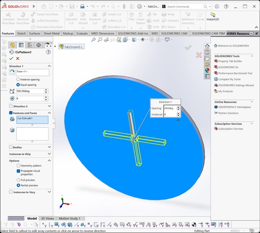The width and height of the screenshot is (260, 233).
Task: Expand the Direction 2 section chevron
Action: [49, 106]
